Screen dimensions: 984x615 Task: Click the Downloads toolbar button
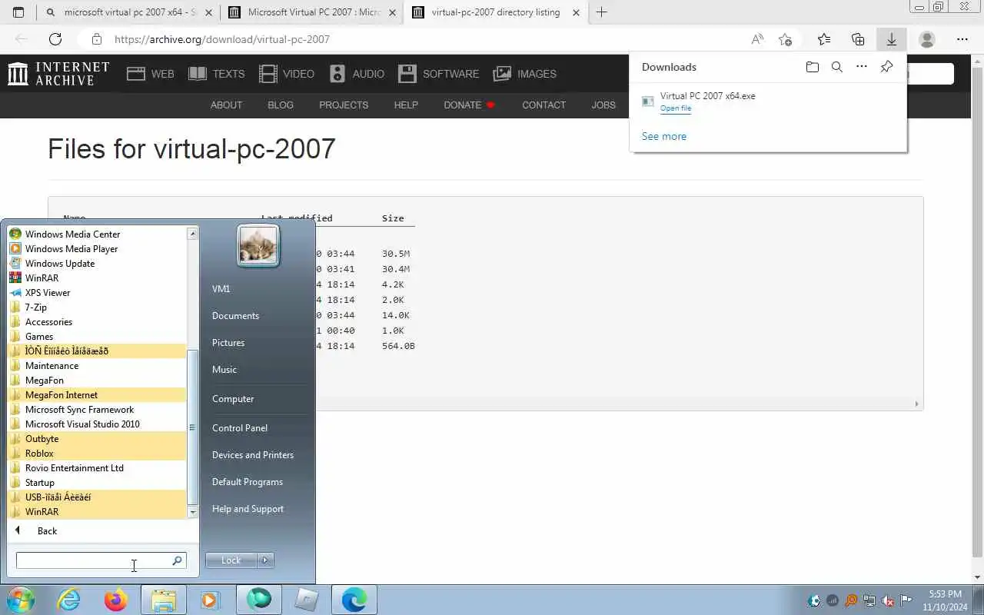click(x=892, y=39)
